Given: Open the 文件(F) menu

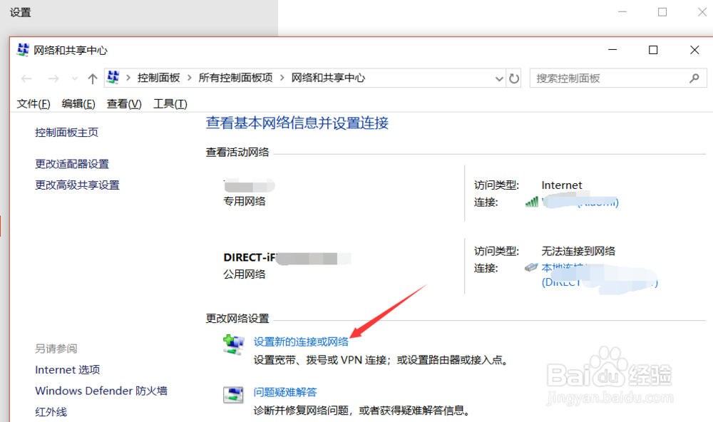Looking at the screenshot, I should point(33,103).
